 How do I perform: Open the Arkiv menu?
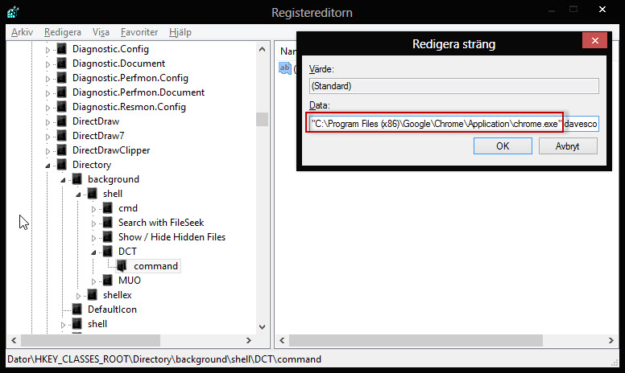(22, 32)
